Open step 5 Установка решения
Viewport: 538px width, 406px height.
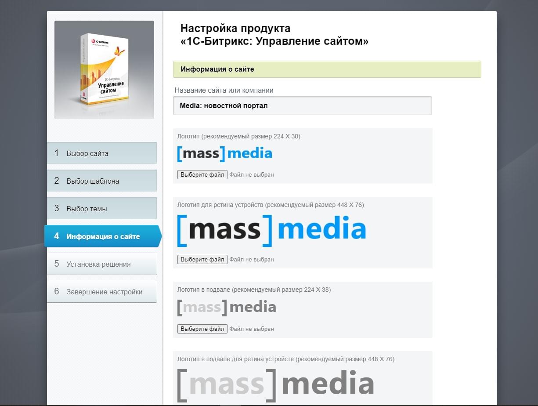(102, 264)
